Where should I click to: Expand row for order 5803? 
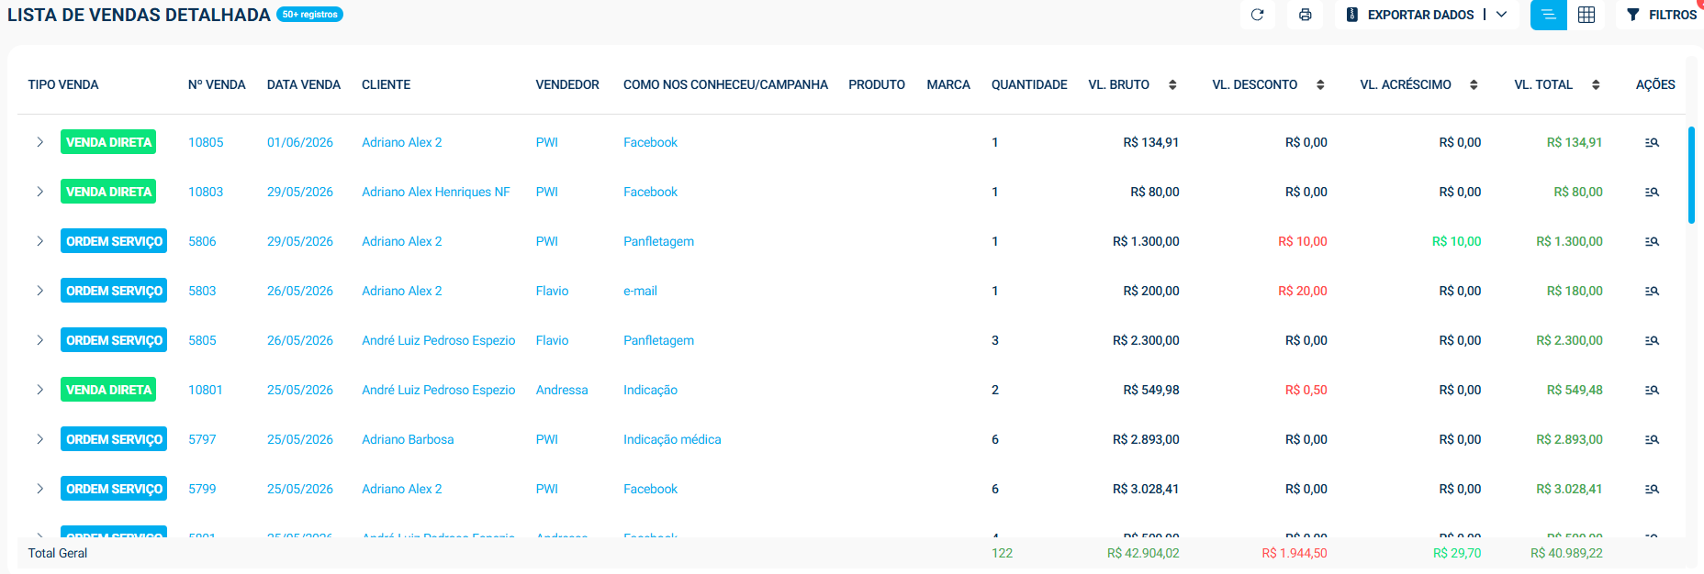click(x=39, y=291)
